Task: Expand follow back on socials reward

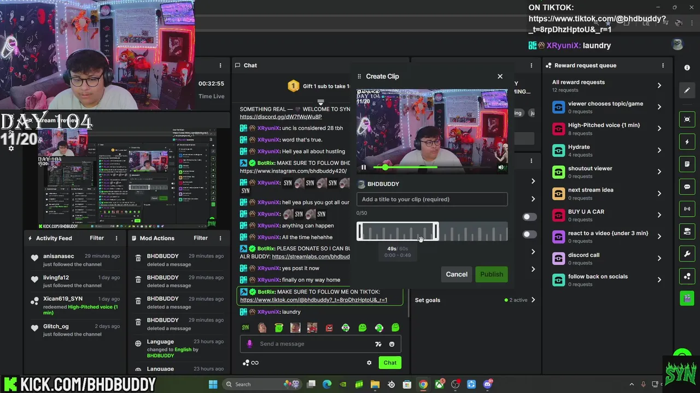Action: [x=659, y=280]
